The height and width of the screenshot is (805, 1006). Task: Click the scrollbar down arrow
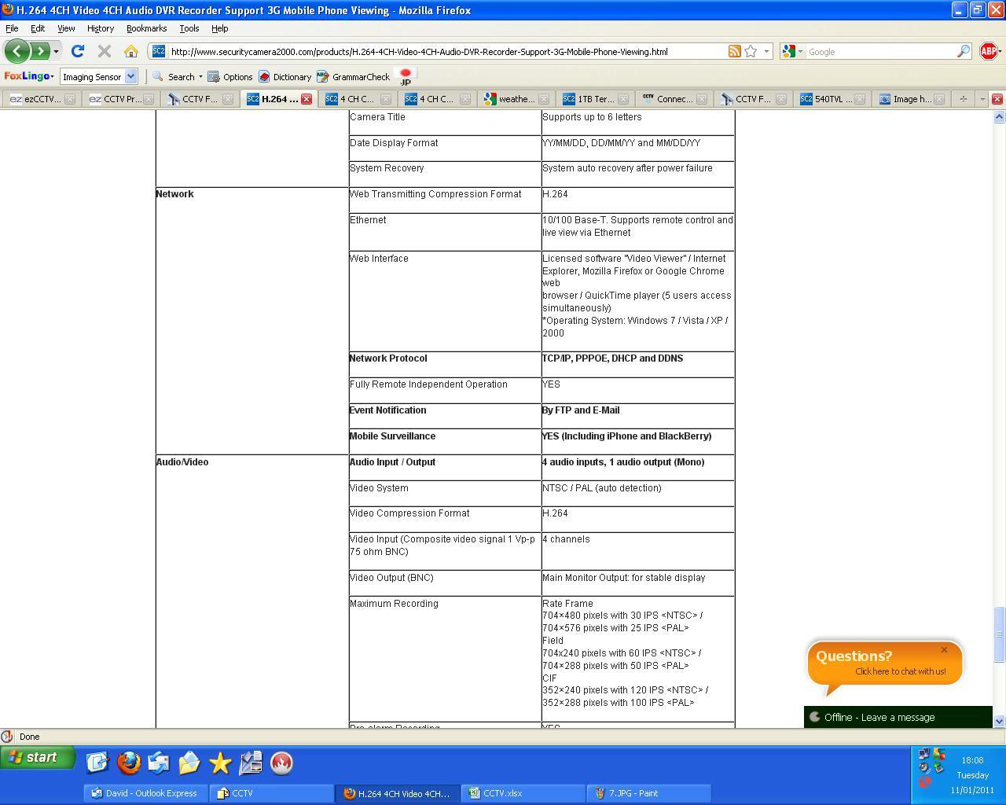pos(999,721)
